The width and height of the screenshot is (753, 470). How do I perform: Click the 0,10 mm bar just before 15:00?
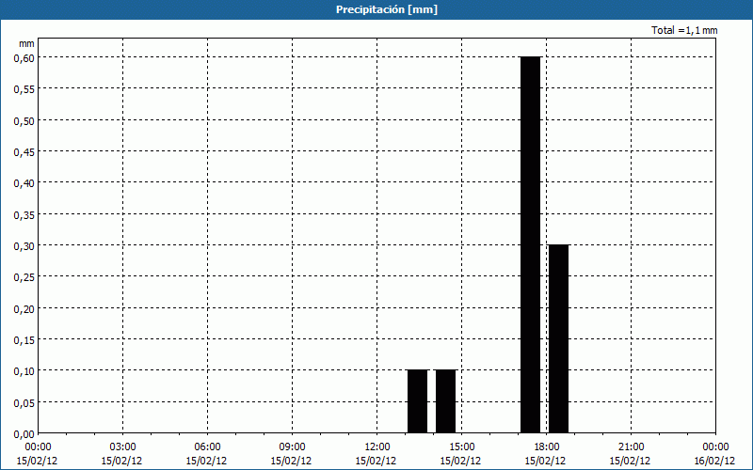tap(445, 401)
